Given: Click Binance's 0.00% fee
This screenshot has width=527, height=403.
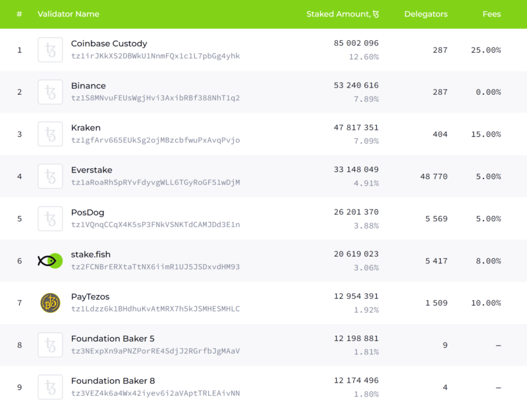Looking at the screenshot, I should [x=488, y=92].
